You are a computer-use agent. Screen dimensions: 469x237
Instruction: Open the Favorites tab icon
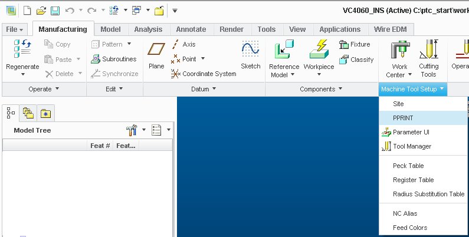pyautogui.click(x=46, y=113)
